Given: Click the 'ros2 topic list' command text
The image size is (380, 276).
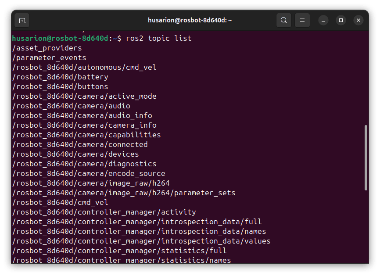Looking at the screenshot, I should tap(159, 38).
